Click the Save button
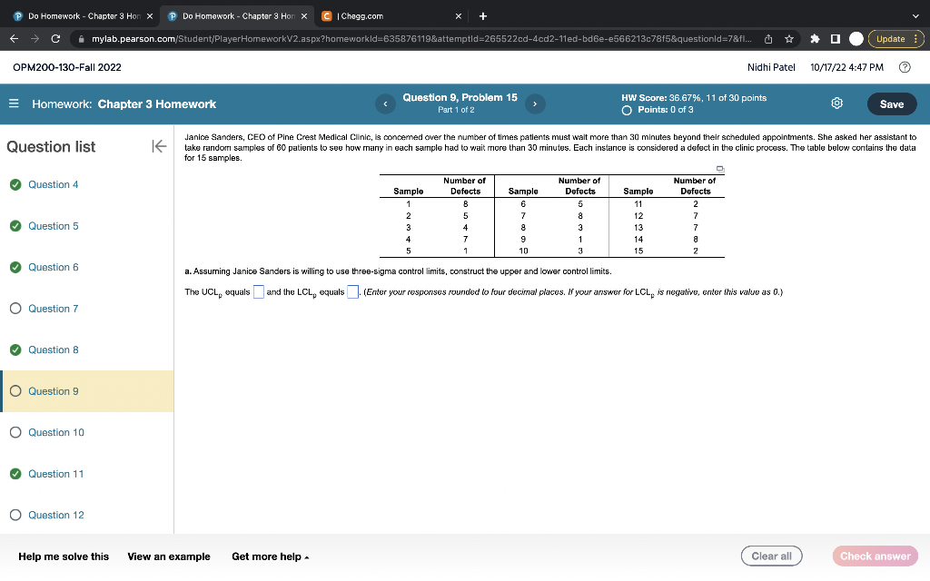 [892, 103]
